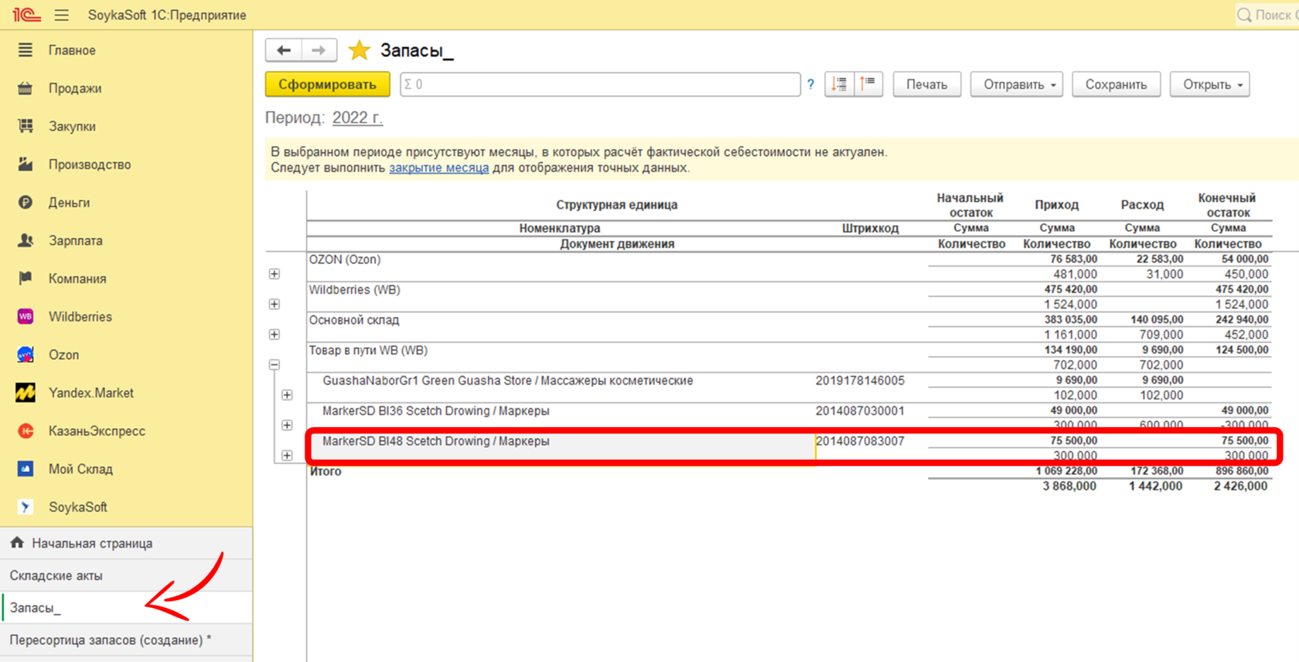This screenshot has height=662, width=1299.
Task: Expand the Основной склад group row
Action: point(274,334)
